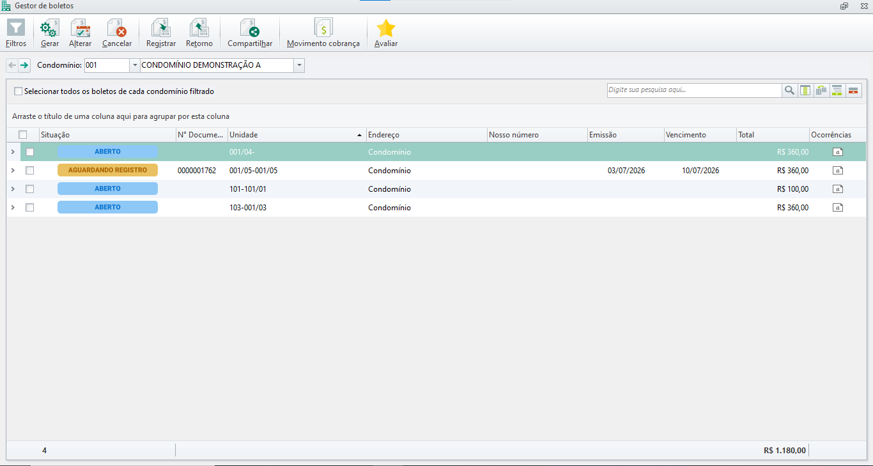This screenshot has width=873, height=466.
Task: Click the search magnifier icon
Action: [x=789, y=90]
